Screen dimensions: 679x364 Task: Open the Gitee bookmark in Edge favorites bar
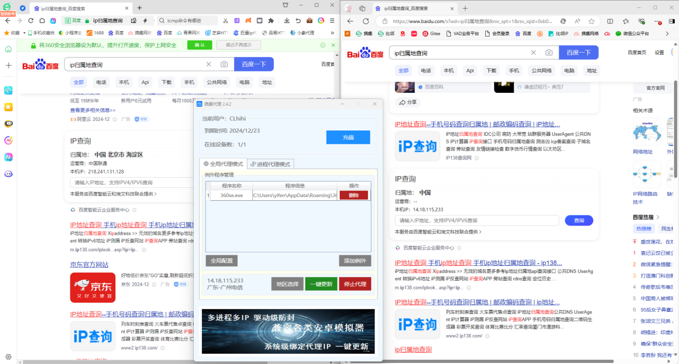coord(431,33)
